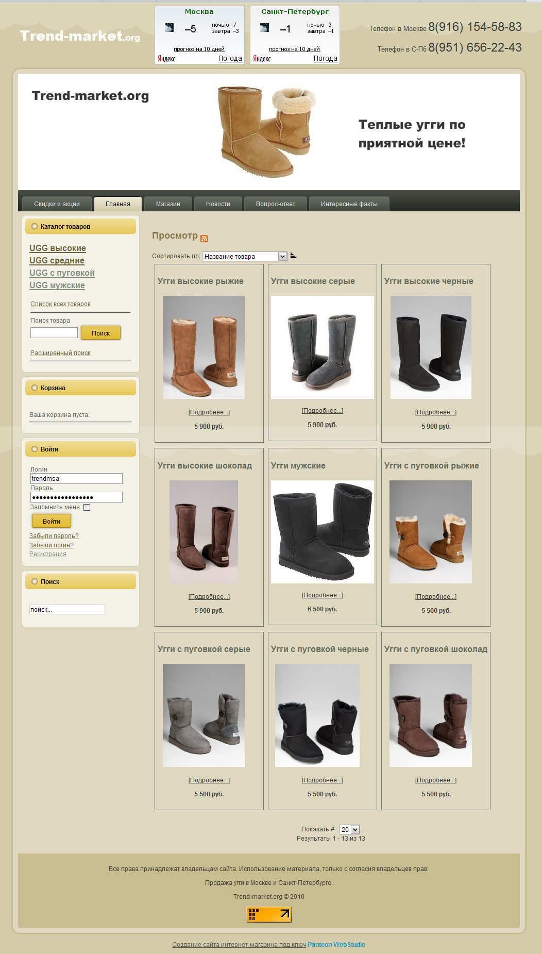
Task: Open Угги с пуговкой серые image
Action: click(x=204, y=715)
